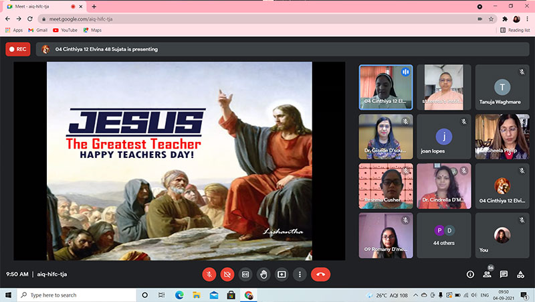
Task: Click the REC recording indicator
Action: pyautogui.click(x=18, y=49)
